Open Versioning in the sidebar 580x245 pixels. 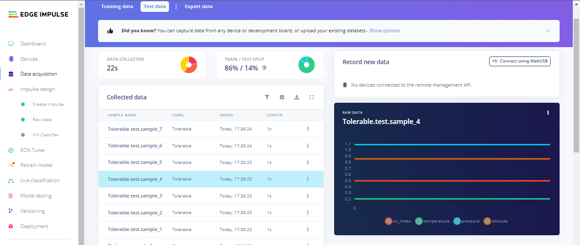coord(32,211)
